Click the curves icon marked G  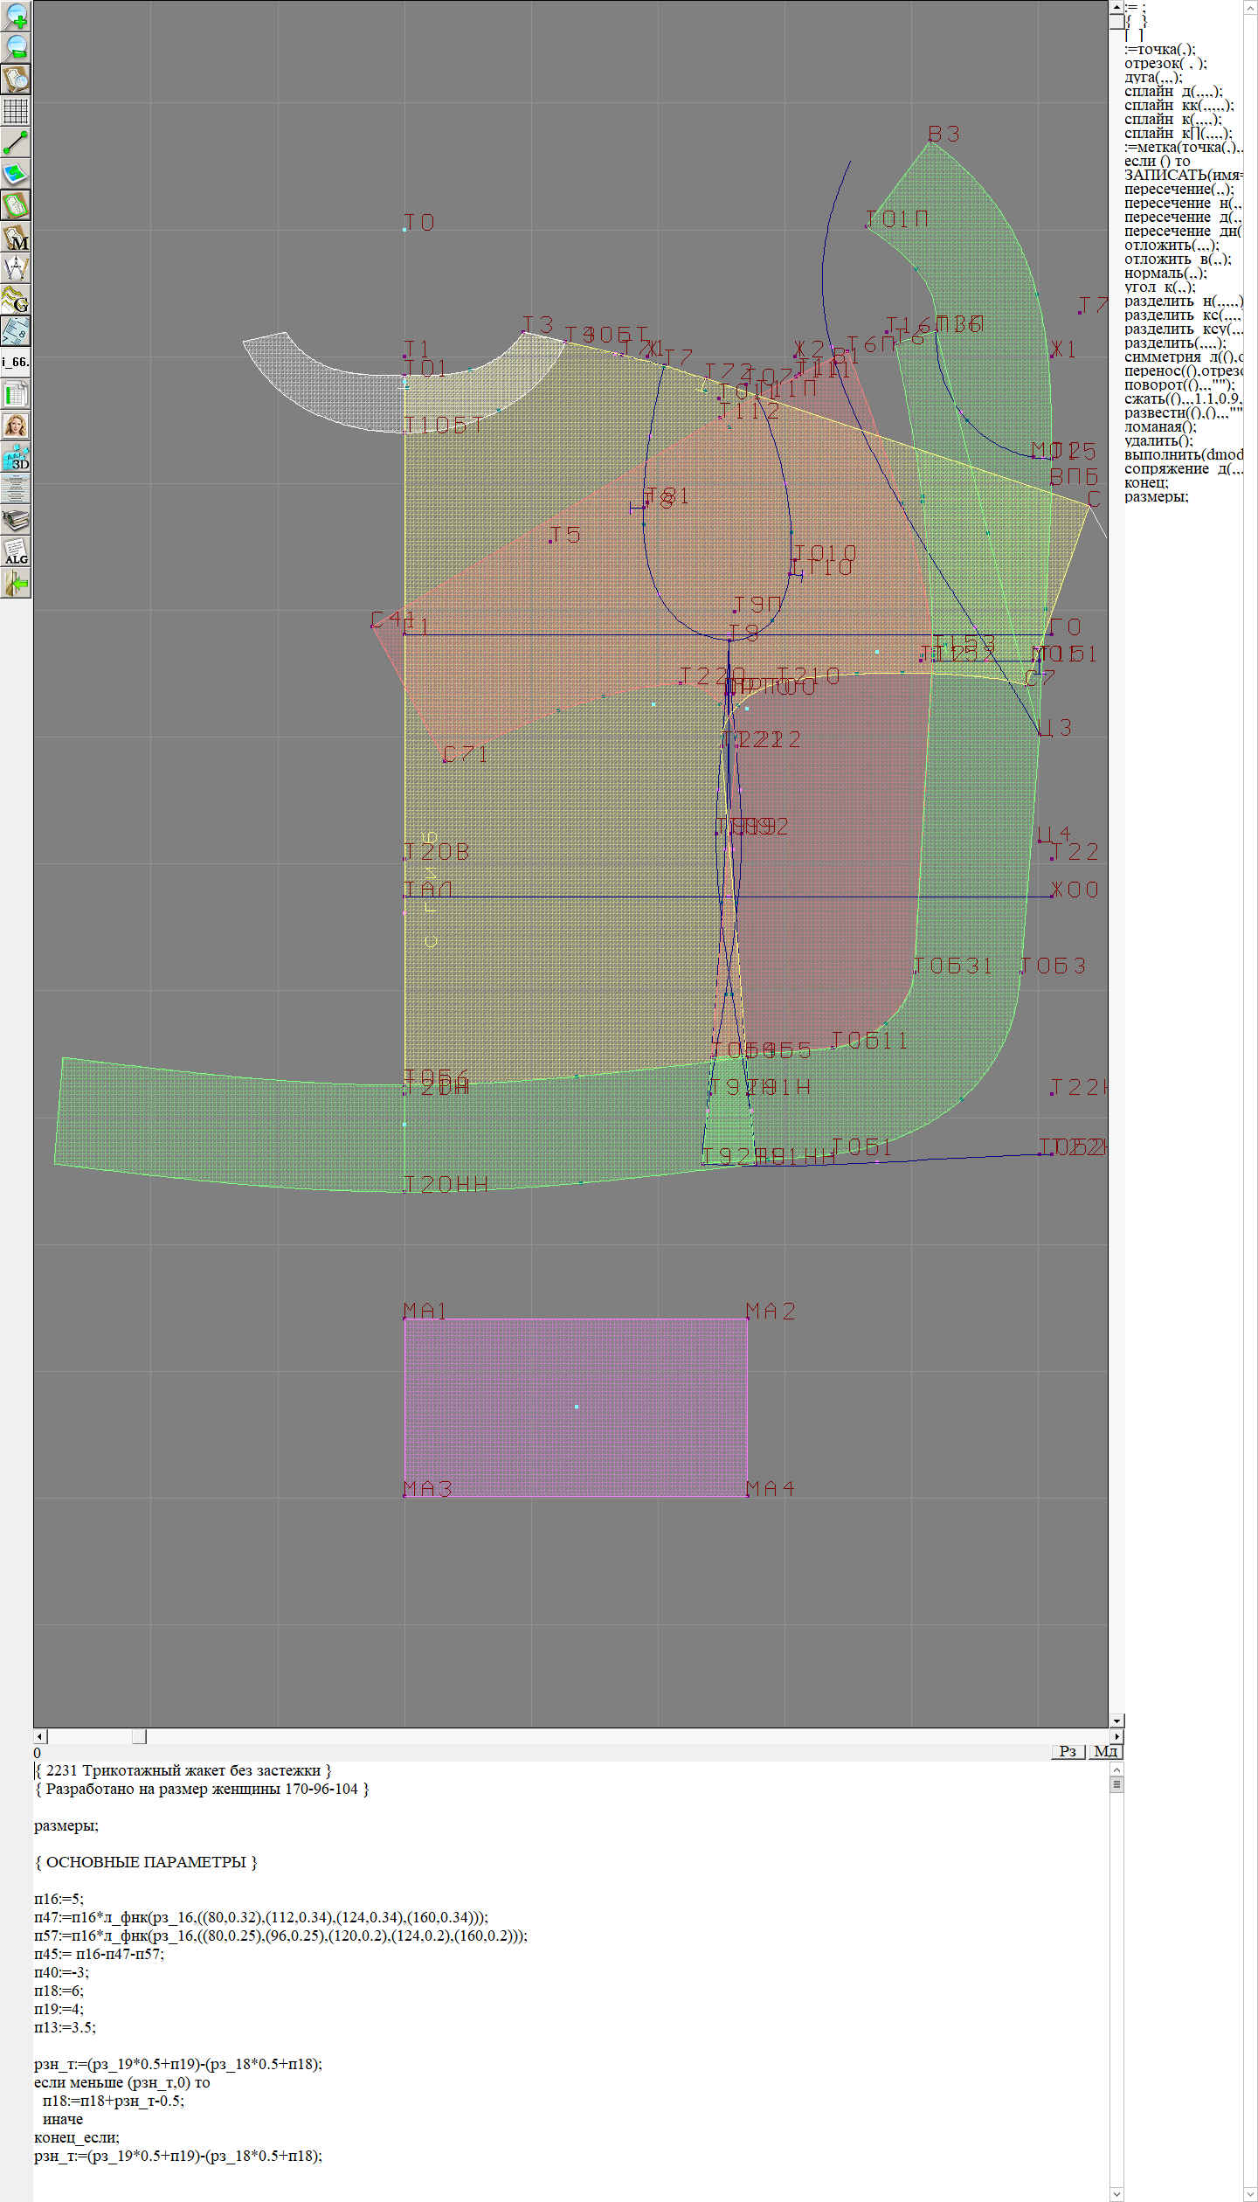(16, 300)
